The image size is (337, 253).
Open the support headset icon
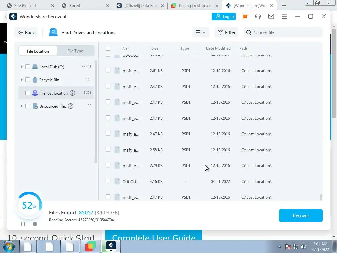click(x=258, y=16)
